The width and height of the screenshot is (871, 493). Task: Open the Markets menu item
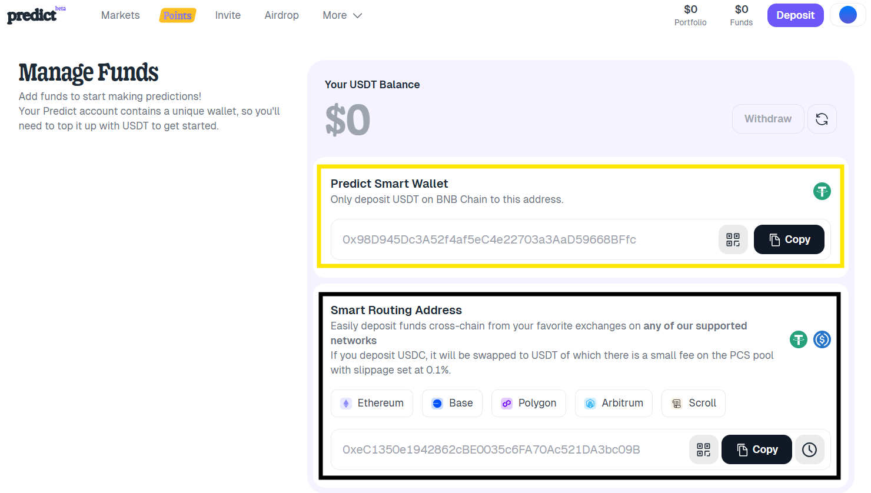120,15
